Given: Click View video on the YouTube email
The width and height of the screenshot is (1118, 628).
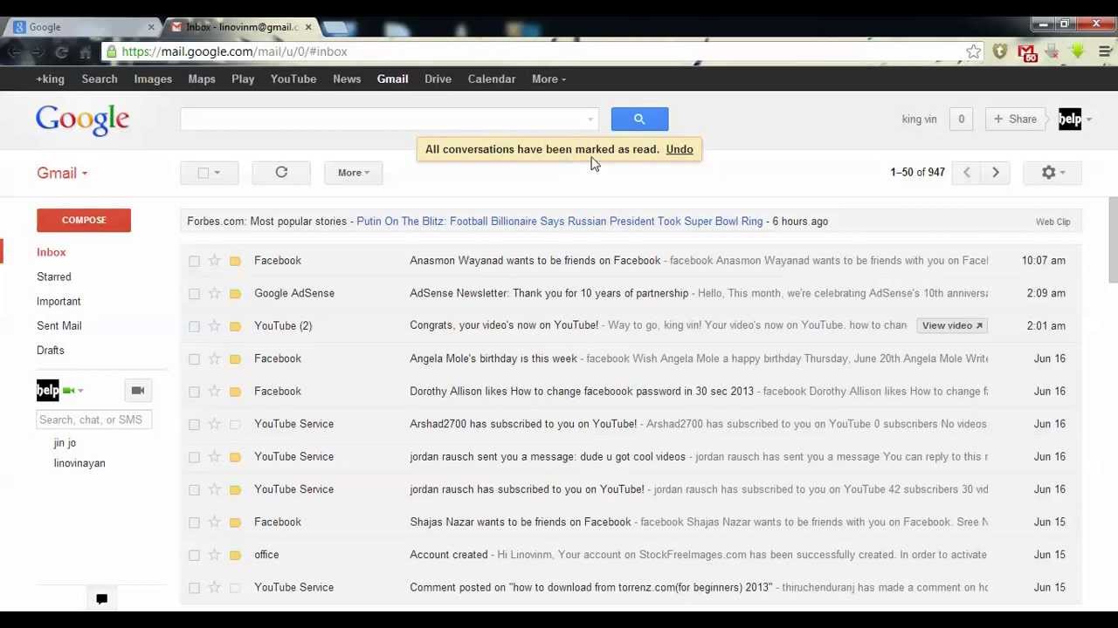Looking at the screenshot, I should pyautogui.click(x=952, y=325).
